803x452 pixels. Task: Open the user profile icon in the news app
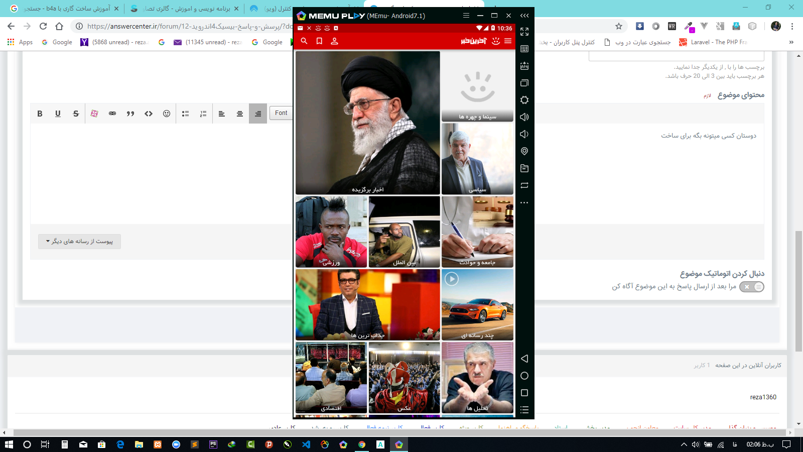[334, 41]
